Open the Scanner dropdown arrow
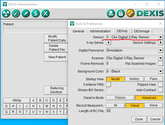The width and height of the screenshot is (165, 125). [161, 58]
